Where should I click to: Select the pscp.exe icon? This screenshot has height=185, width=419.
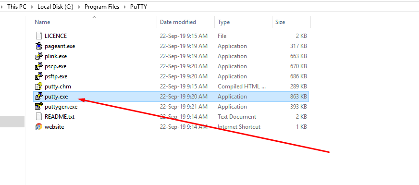pos(39,66)
